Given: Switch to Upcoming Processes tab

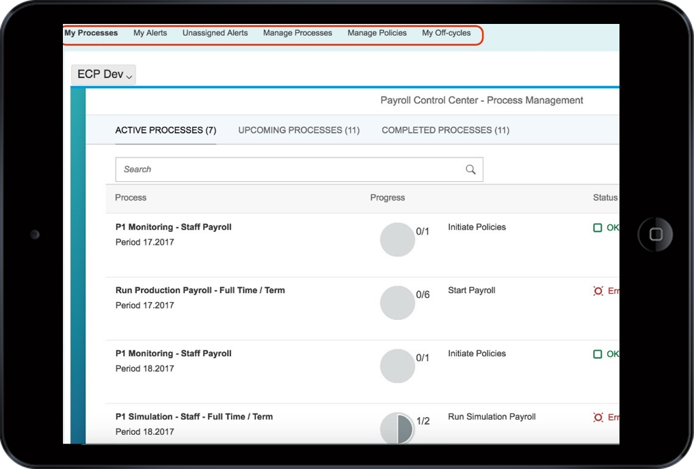Looking at the screenshot, I should coord(299,130).
